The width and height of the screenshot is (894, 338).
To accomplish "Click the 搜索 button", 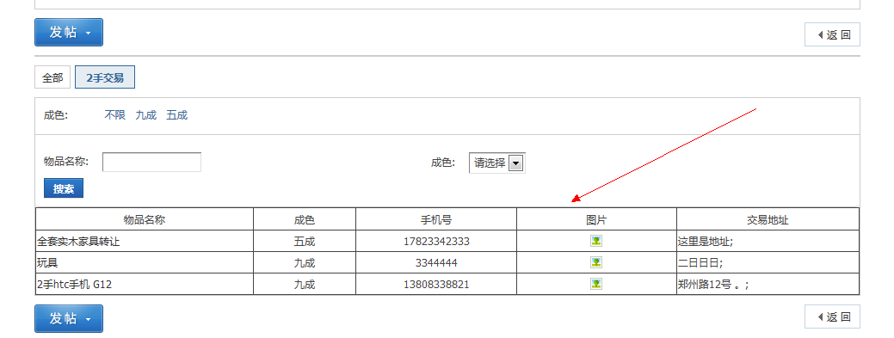I will (x=64, y=188).
